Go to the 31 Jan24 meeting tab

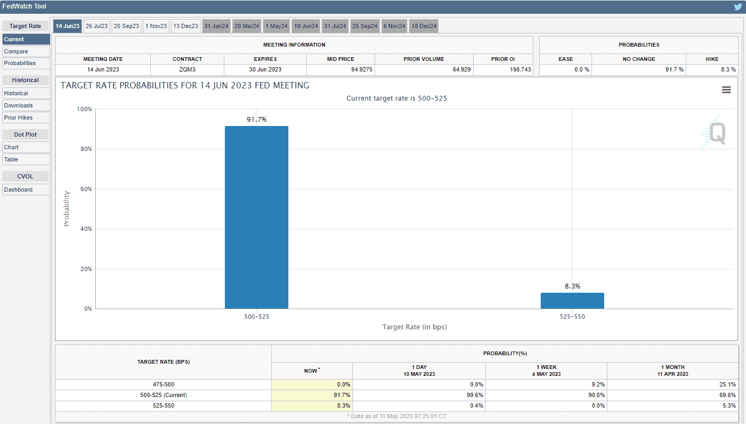coord(216,26)
